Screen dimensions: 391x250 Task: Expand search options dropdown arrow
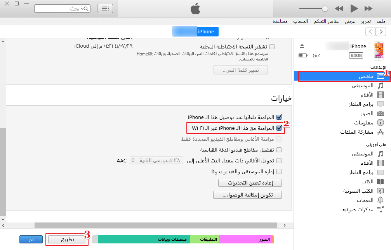82,9
